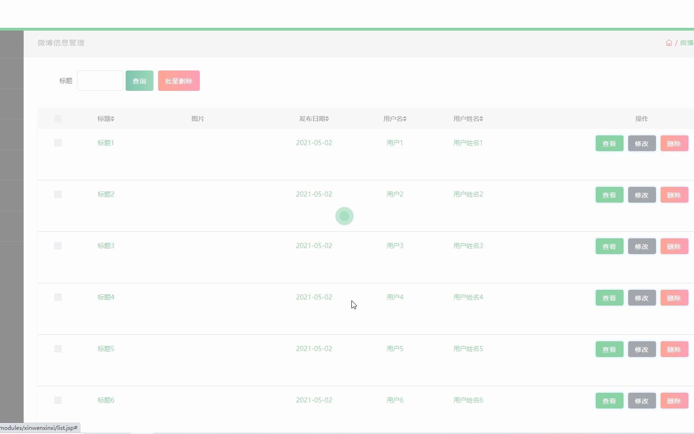Click the 用户5 username cell
The width and height of the screenshot is (694, 434).
pyautogui.click(x=395, y=349)
